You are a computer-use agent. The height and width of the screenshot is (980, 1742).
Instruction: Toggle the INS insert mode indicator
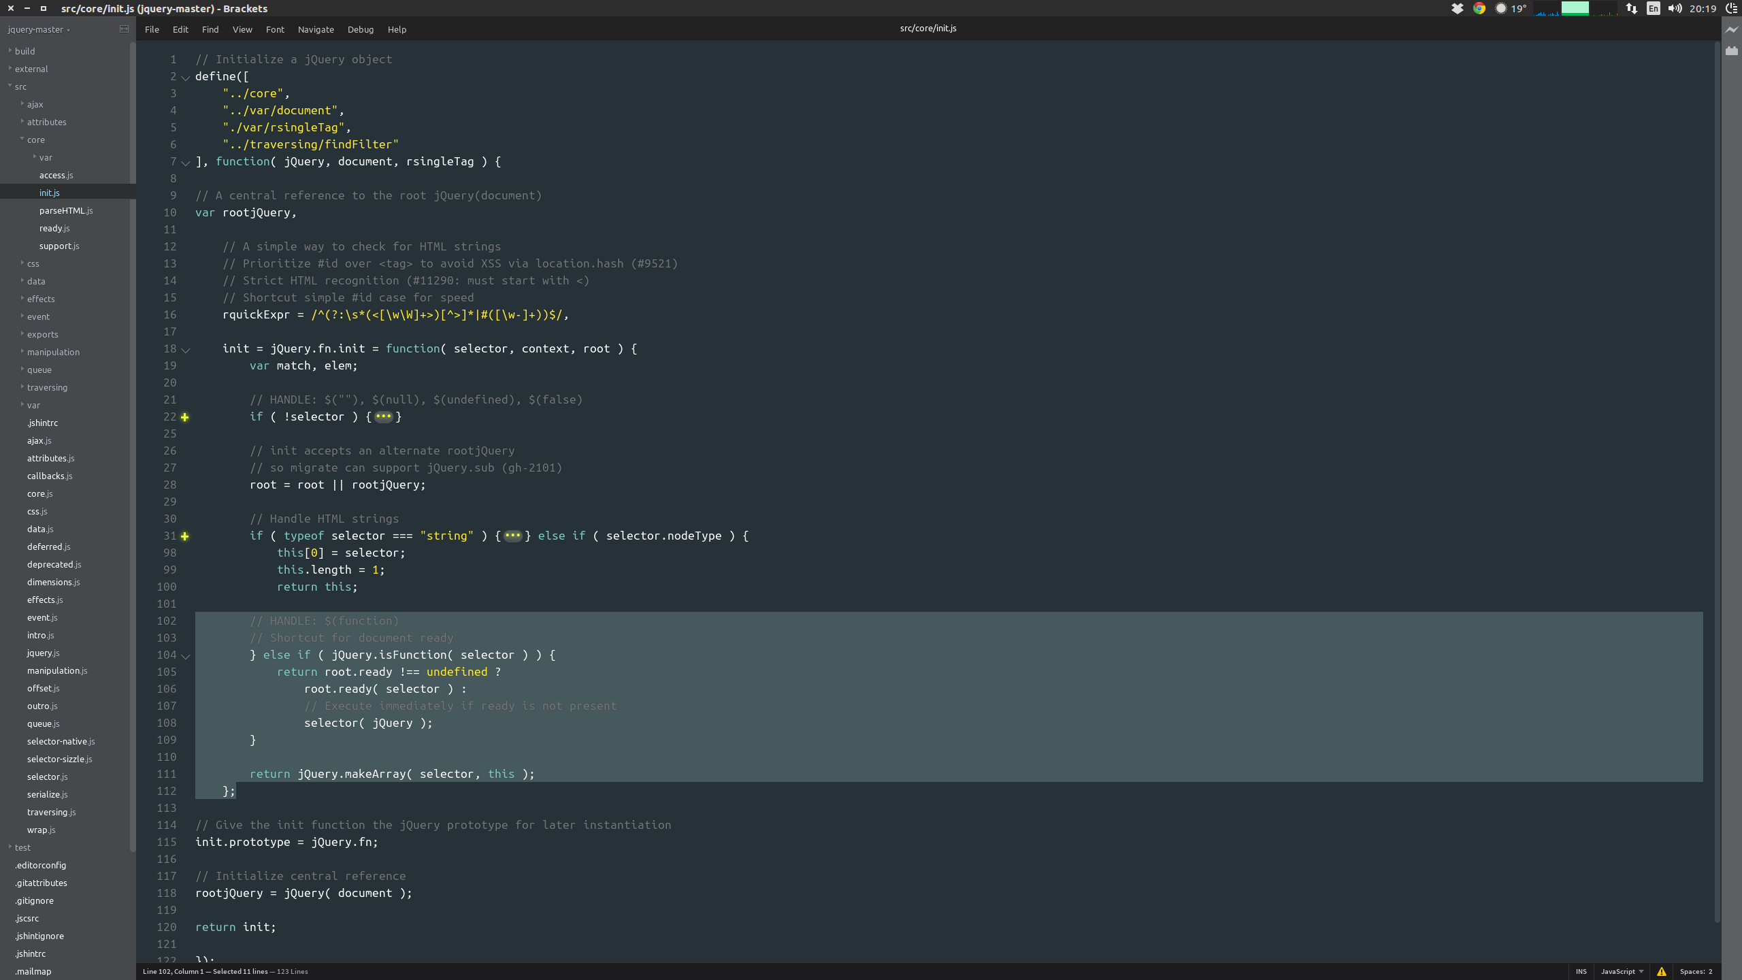(x=1581, y=972)
